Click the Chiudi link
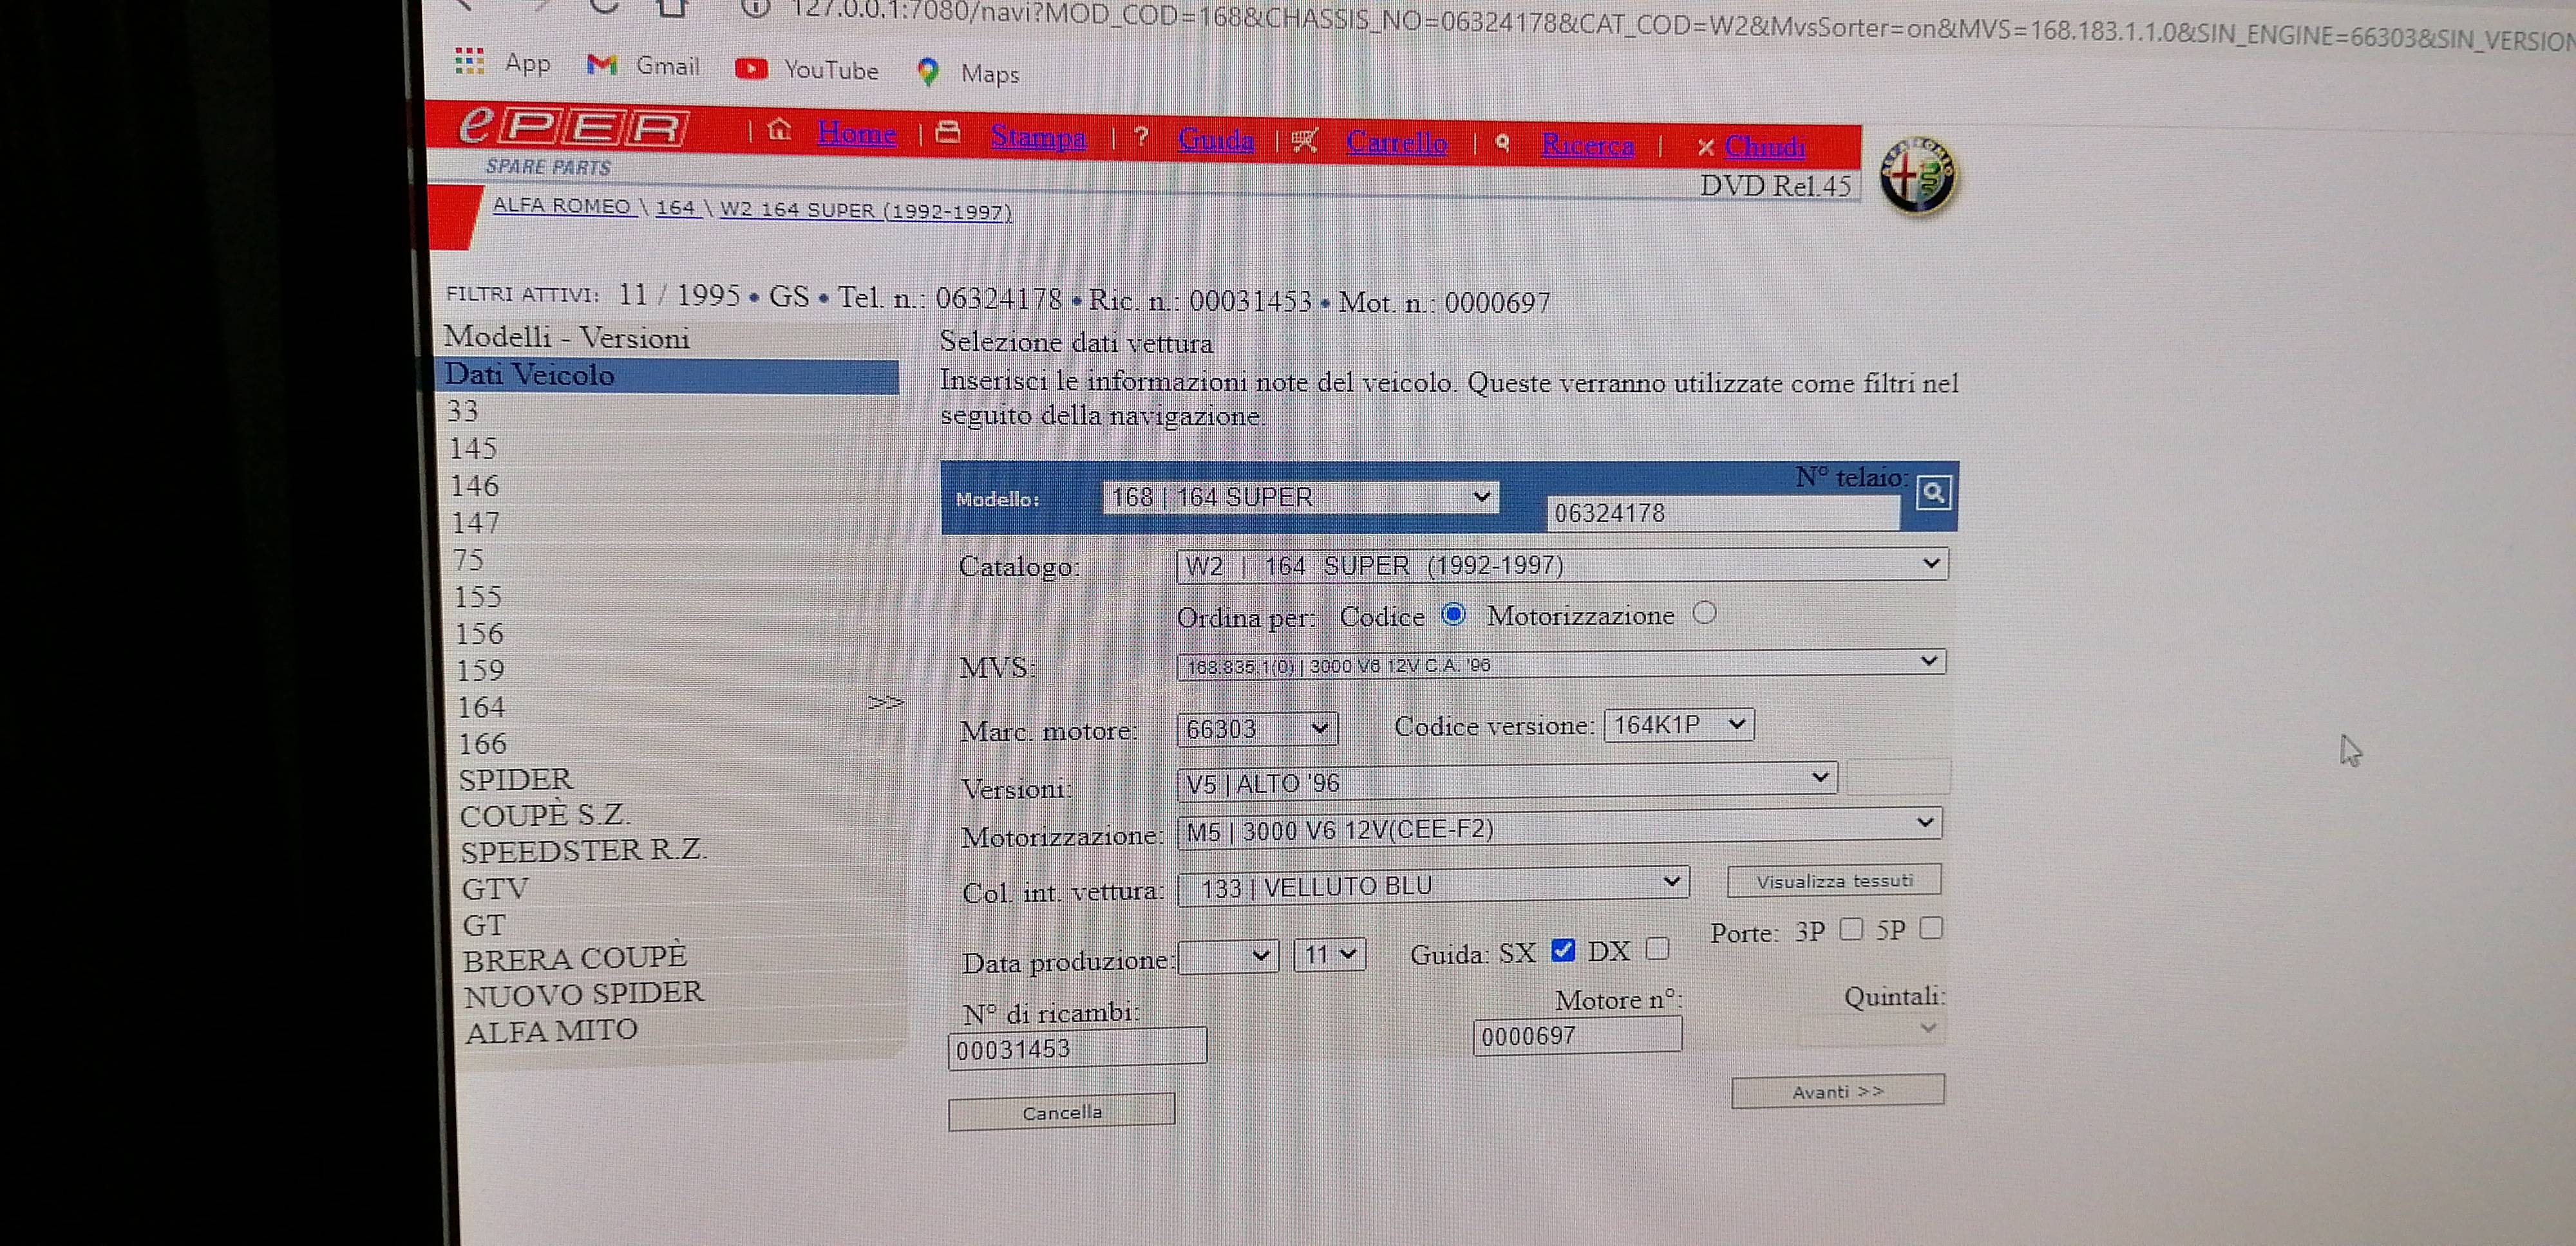This screenshot has width=2576, height=1246. pos(1765,148)
